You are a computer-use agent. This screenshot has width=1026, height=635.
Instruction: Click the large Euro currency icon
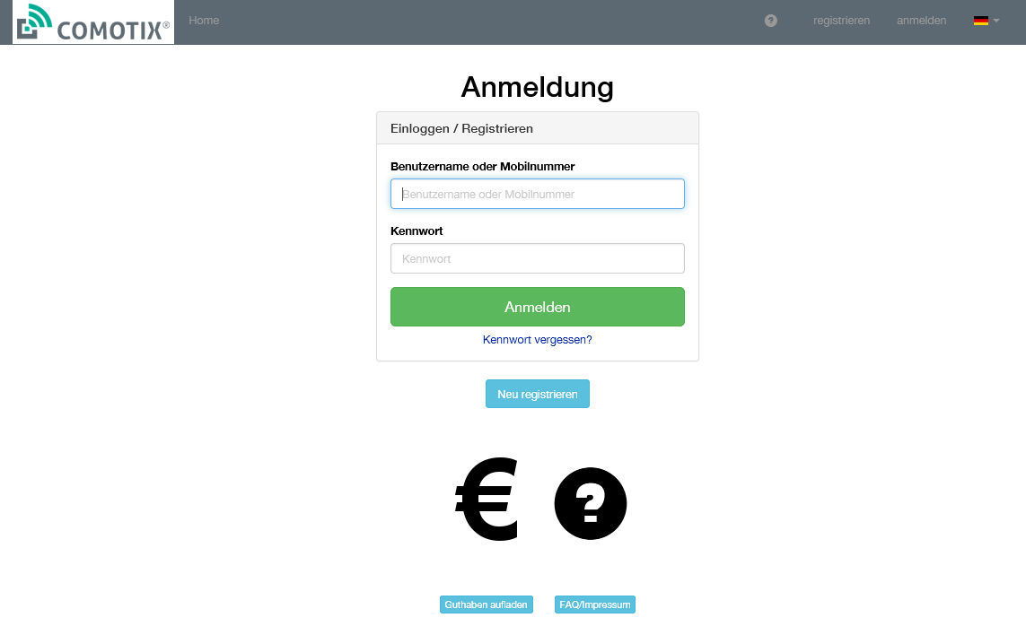pyautogui.click(x=486, y=499)
